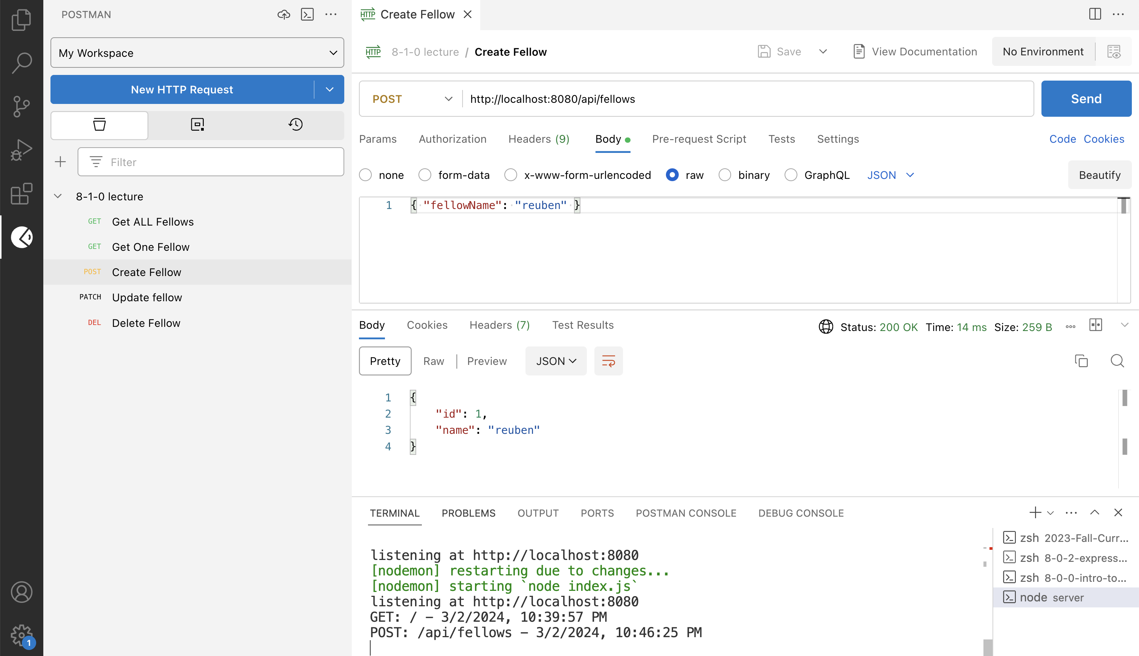Open the Postman icon in activity bar
Viewport: 1139px width, 656px height.
coord(21,237)
